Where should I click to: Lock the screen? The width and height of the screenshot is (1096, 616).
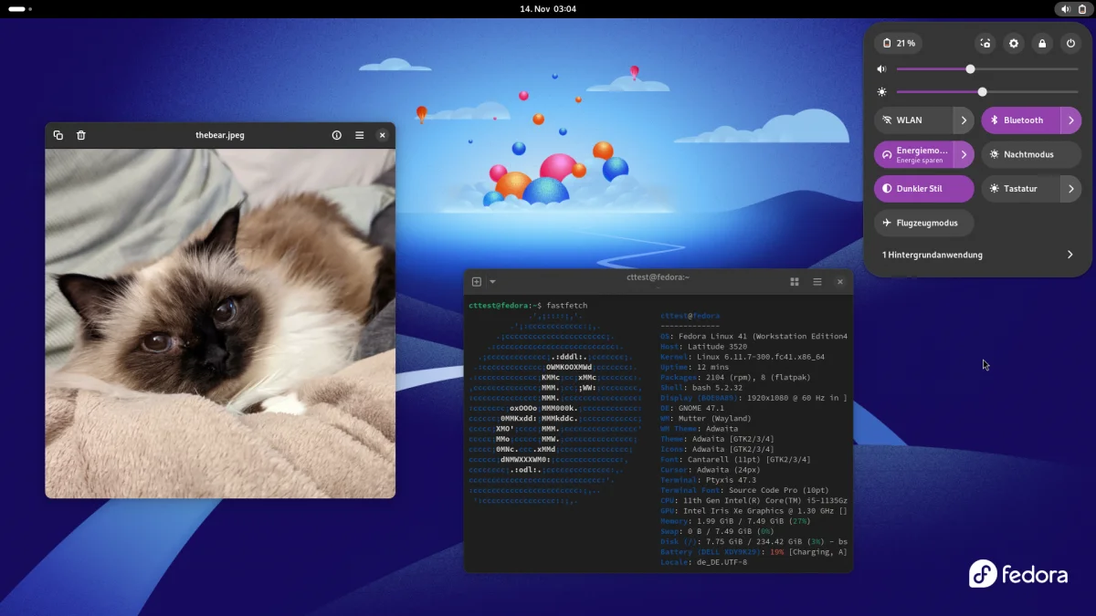pos(1042,43)
